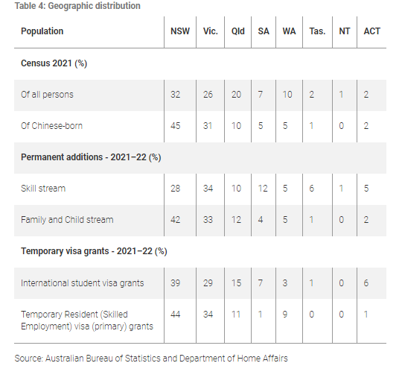The width and height of the screenshot is (402, 366).
Task: Select the ACT column header
Action: click(371, 31)
